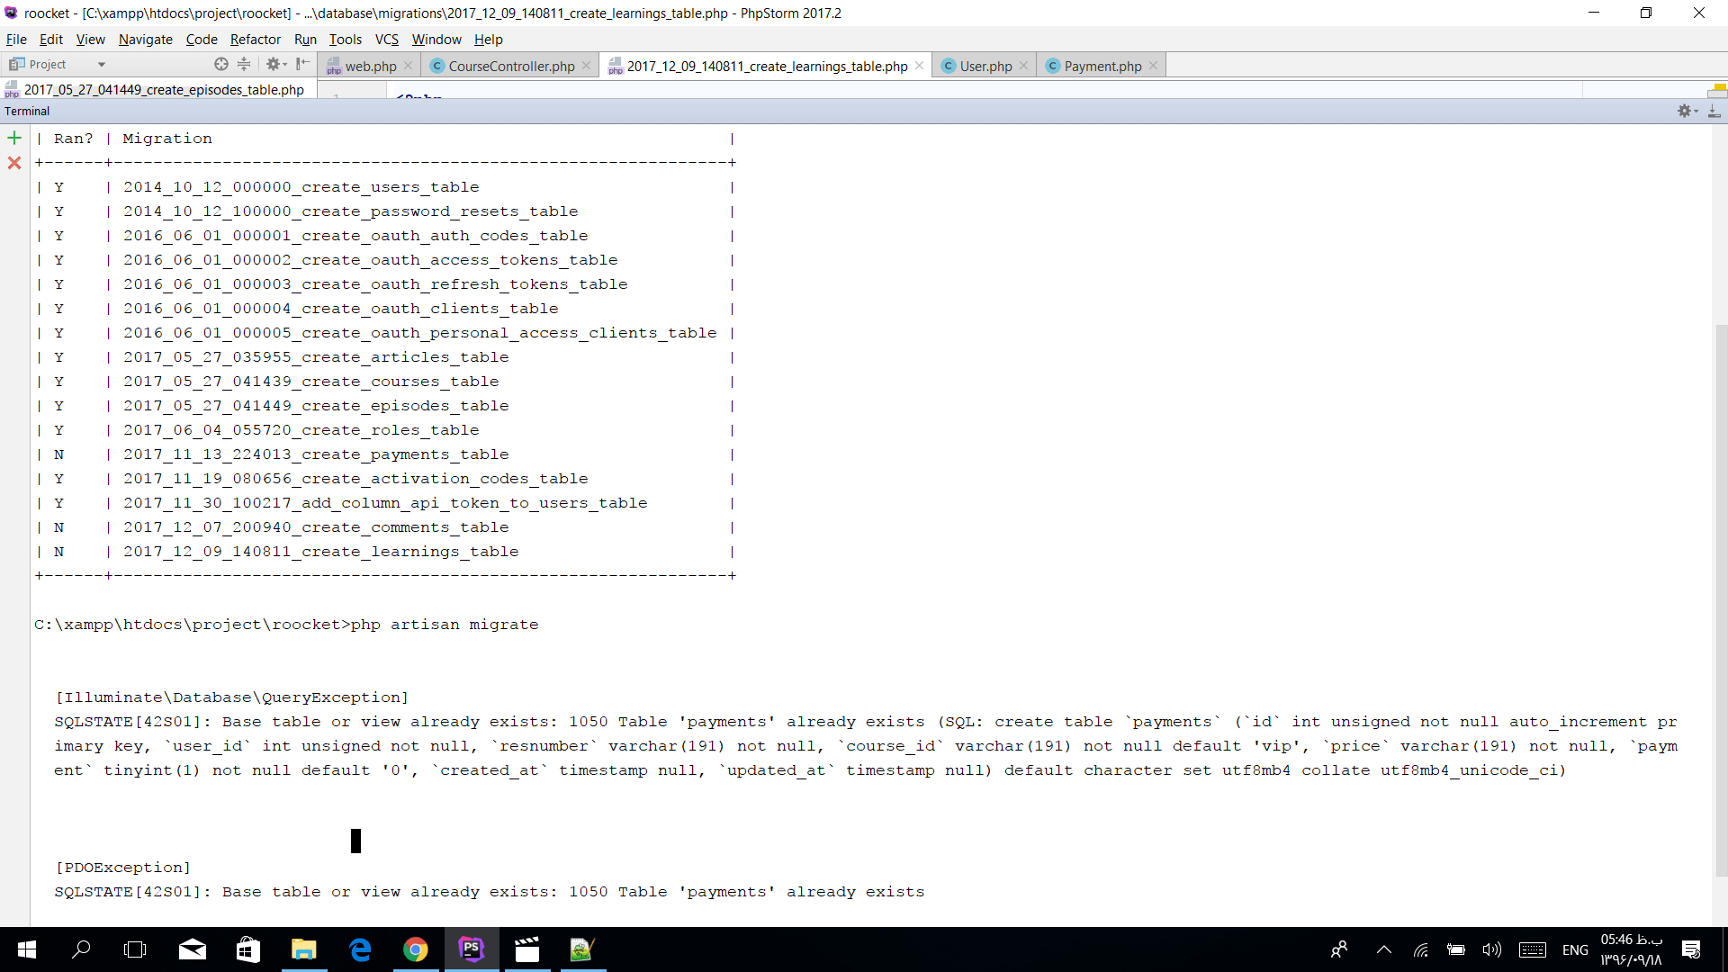Open the Terminal gear settings dropdown
This screenshot has height=972, width=1728.
click(1687, 111)
